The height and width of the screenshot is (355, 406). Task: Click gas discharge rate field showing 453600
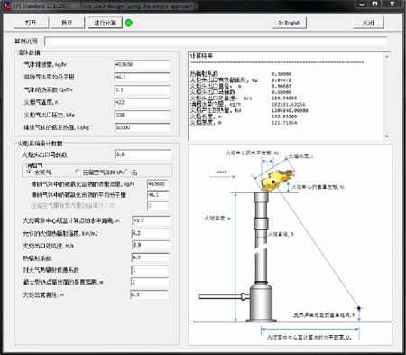click(x=142, y=64)
